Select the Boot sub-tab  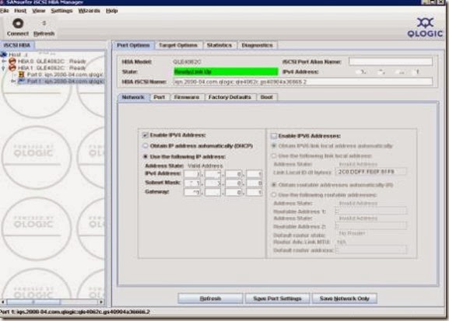coord(267,97)
